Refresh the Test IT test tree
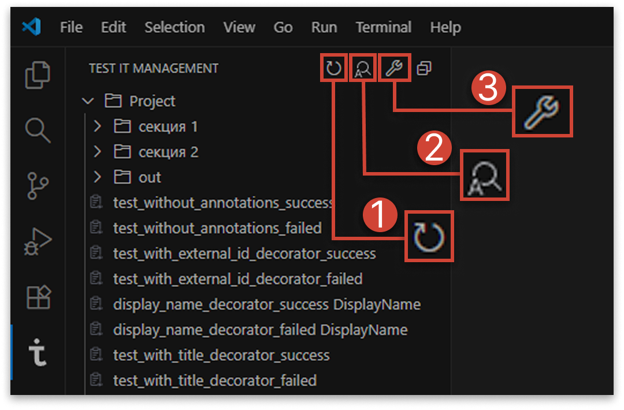The image size is (624, 410). (x=333, y=66)
